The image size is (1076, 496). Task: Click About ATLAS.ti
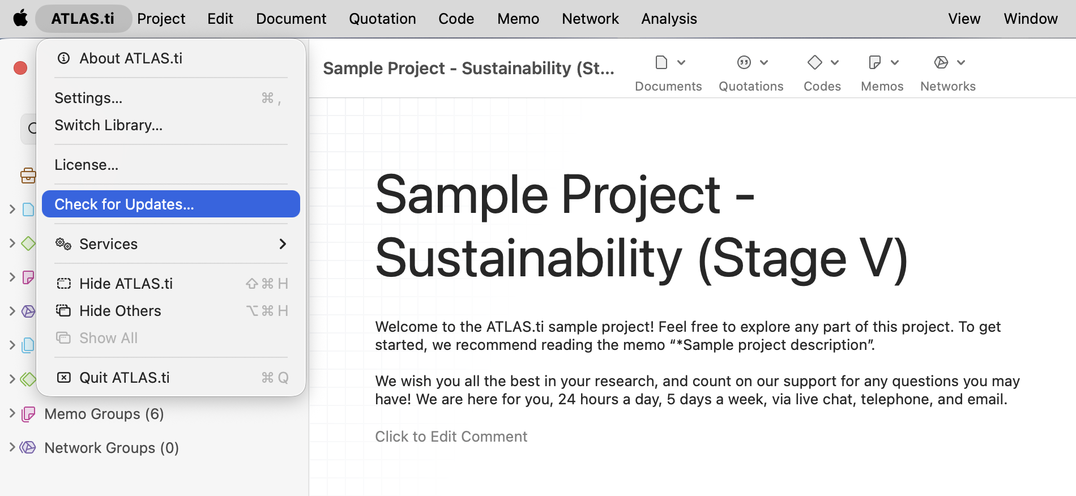[x=130, y=58]
